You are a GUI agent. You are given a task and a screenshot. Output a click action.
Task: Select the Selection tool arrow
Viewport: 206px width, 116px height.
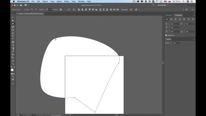[13, 17]
